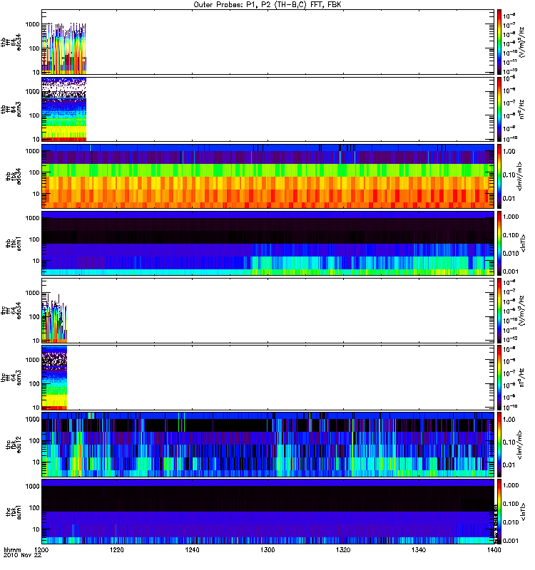The width and height of the screenshot is (535, 570).
Task: Click inside the thc fbk scm1 spectrogram panel
Action: click(x=268, y=512)
